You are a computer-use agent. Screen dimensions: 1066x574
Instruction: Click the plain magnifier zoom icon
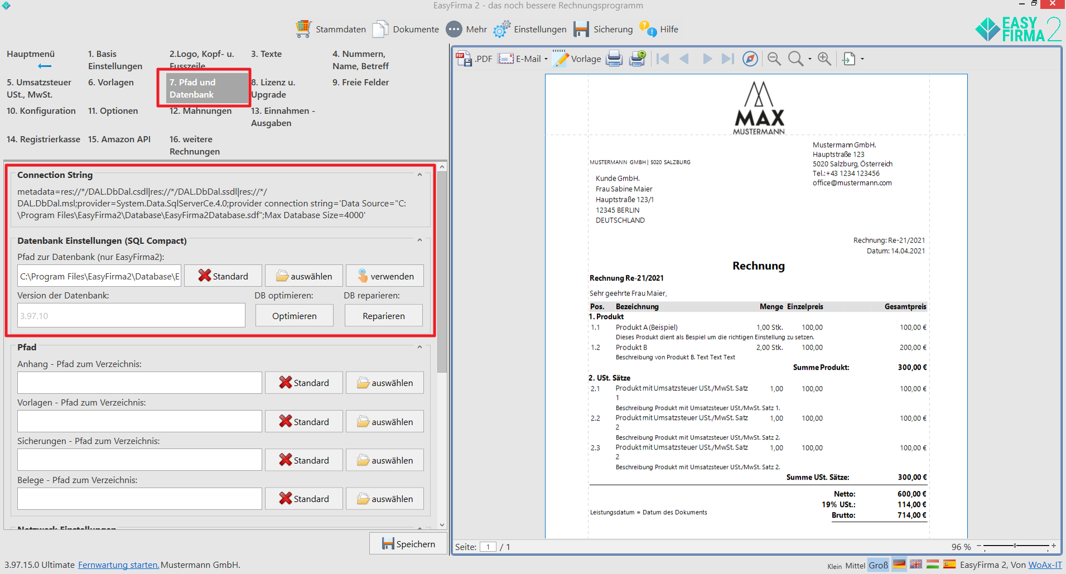(x=796, y=59)
